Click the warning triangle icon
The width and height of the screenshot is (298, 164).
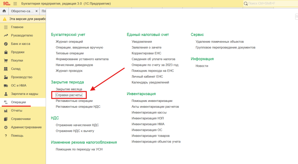coord(5,19)
